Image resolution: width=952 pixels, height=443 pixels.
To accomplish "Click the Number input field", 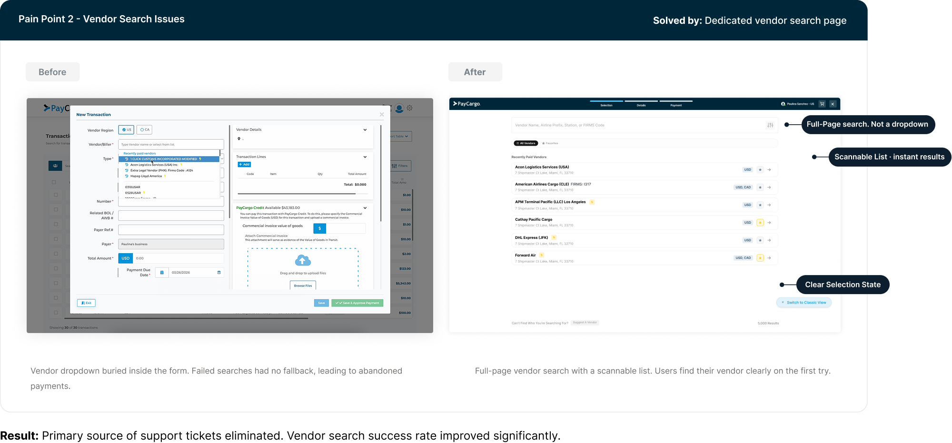I will pyautogui.click(x=171, y=201).
